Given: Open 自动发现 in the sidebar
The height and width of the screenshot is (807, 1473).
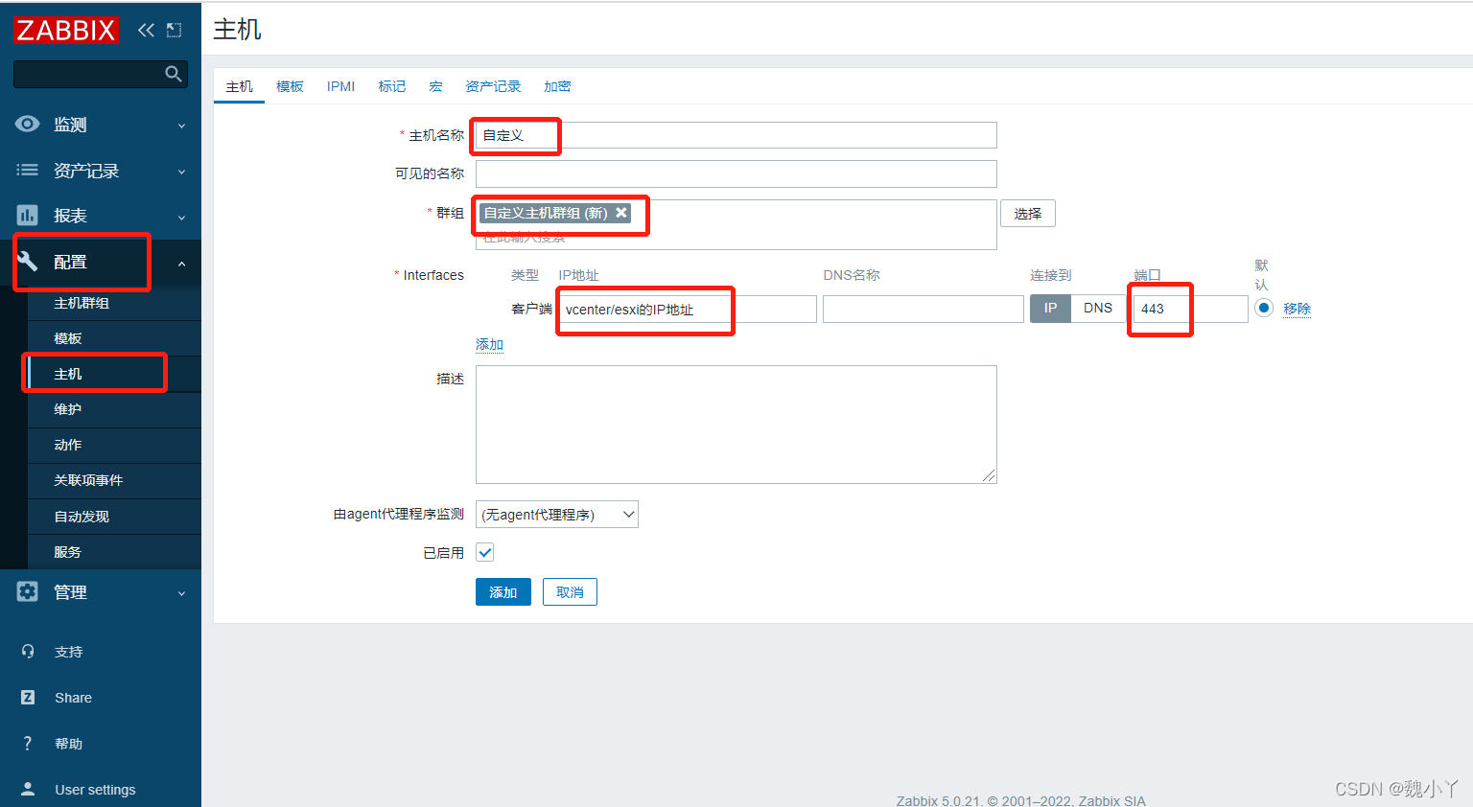Looking at the screenshot, I should pyautogui.click(x=114, y=517).
